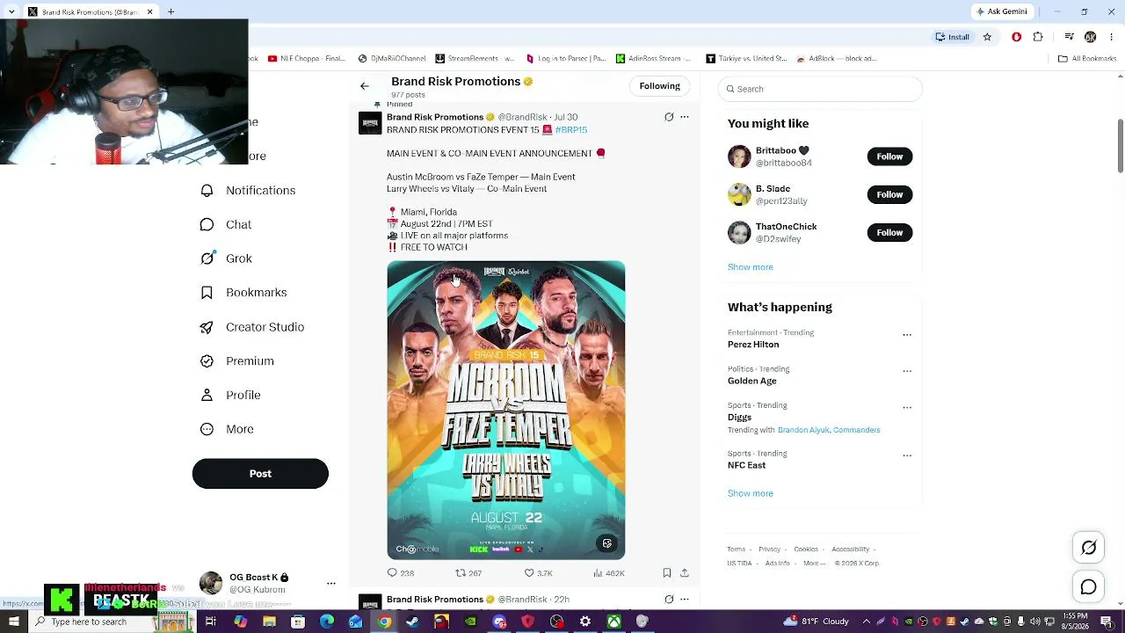1125x633 pixels.
Task: Open the StreamElements bookmark
Action: point(475,59)
